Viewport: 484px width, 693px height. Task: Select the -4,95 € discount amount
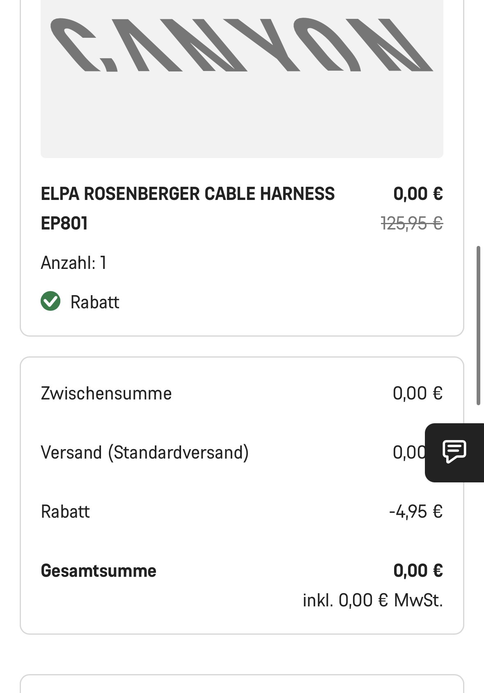(x=416, y=512)
